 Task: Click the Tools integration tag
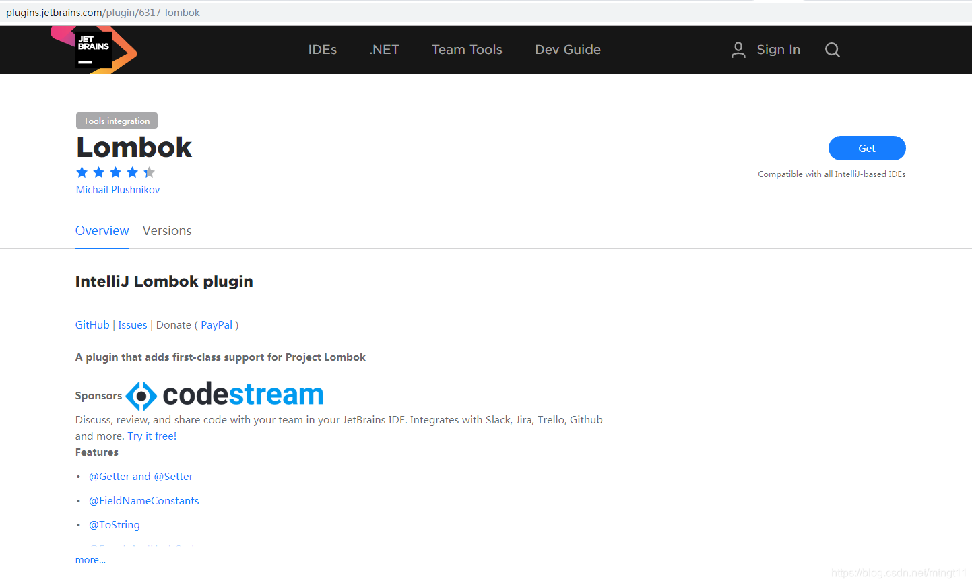[x=117, y=121]
